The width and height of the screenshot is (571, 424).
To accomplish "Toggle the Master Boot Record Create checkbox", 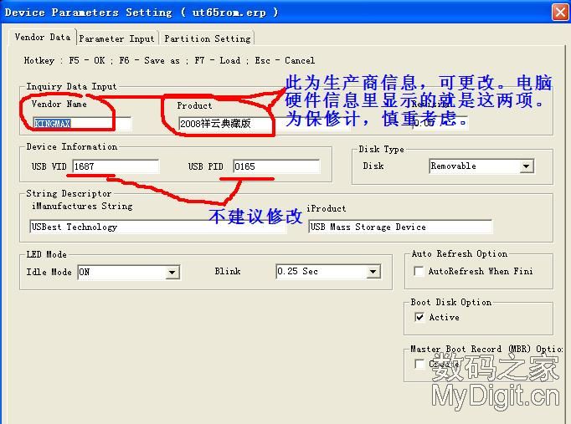I will pos(419,364).
